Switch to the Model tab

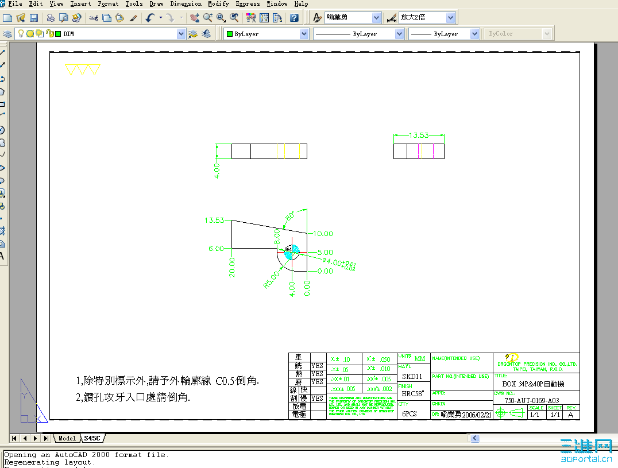coord(67,438)
